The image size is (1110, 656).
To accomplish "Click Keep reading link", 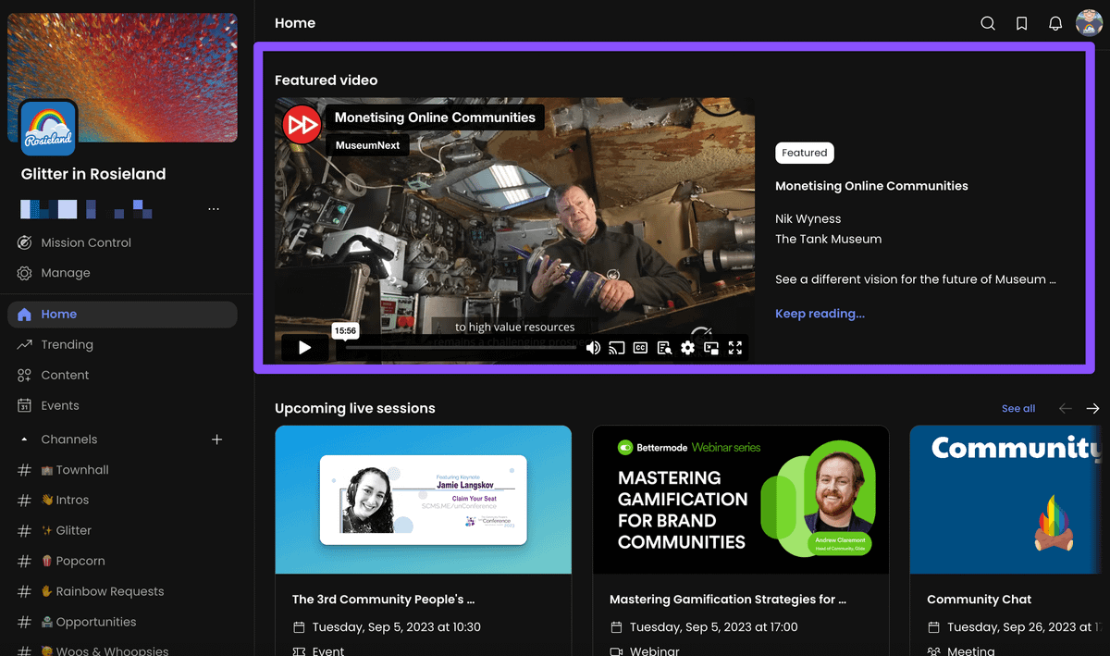I will (820, 314).
